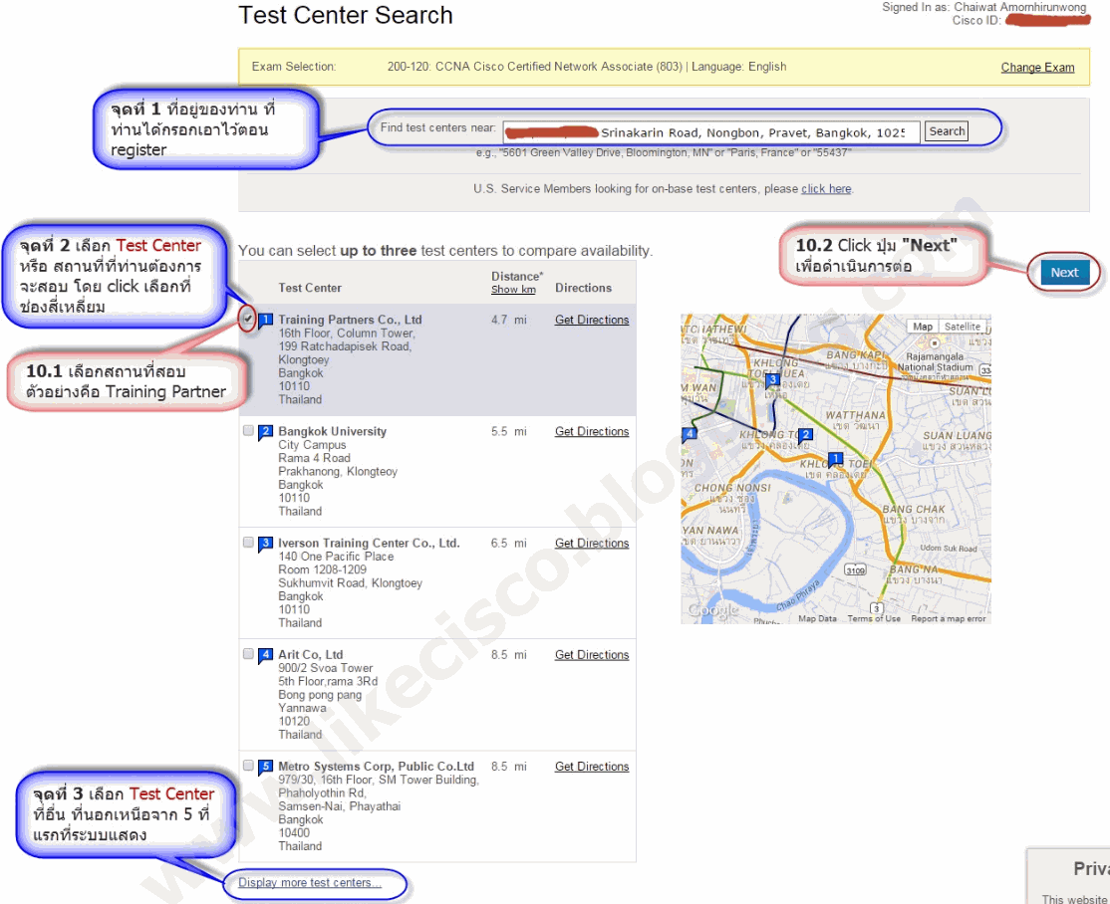The height and width of the screenshot is (904, 1110).
Task: Click the 6.5 mi distance value
Action: [509, 544]
